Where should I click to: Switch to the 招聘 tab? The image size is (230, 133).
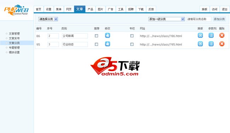click(x=131, y=9)
